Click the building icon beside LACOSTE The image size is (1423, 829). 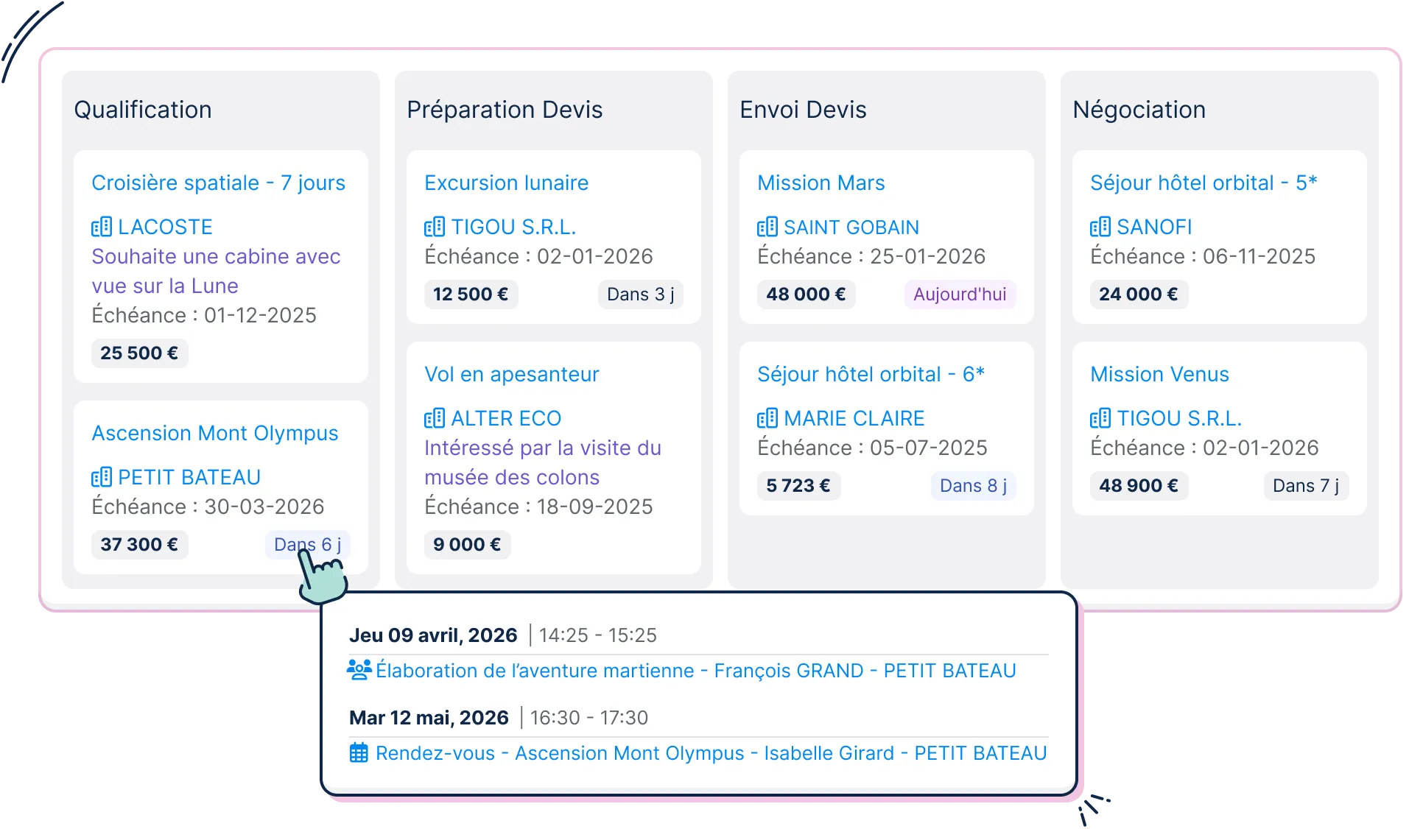point(102,227)
